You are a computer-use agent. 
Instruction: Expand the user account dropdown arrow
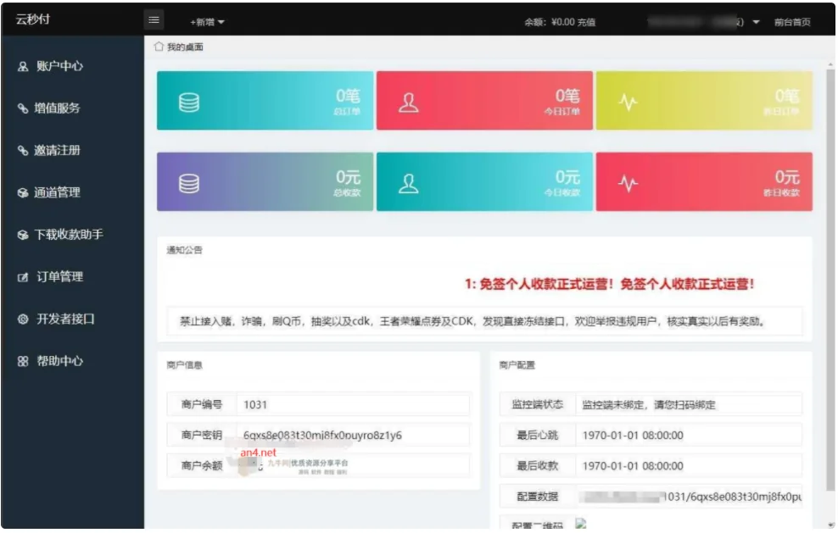(x=756, y=22)
